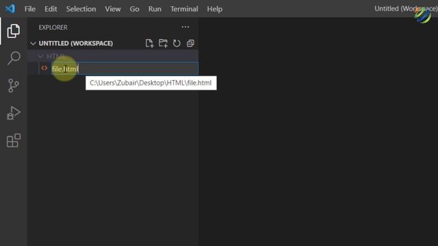Open the Explorer view in activity bar
The image size is (438, 246).
pyautogui.click(x=14, y=31)
